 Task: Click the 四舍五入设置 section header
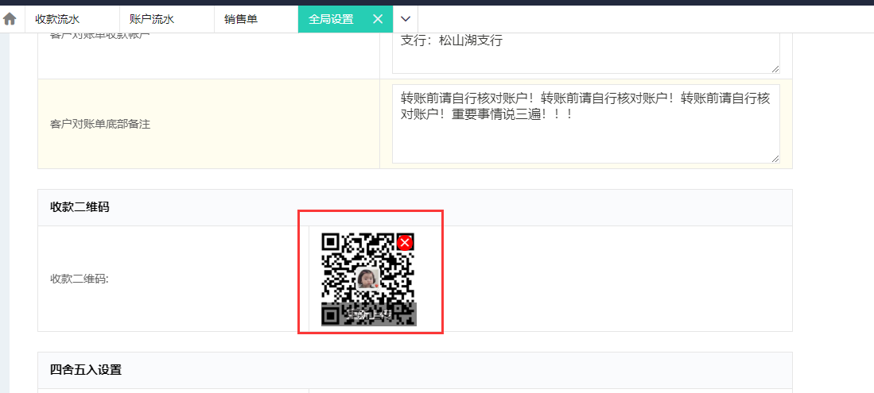pyautogui.click(x=414, y=370)
